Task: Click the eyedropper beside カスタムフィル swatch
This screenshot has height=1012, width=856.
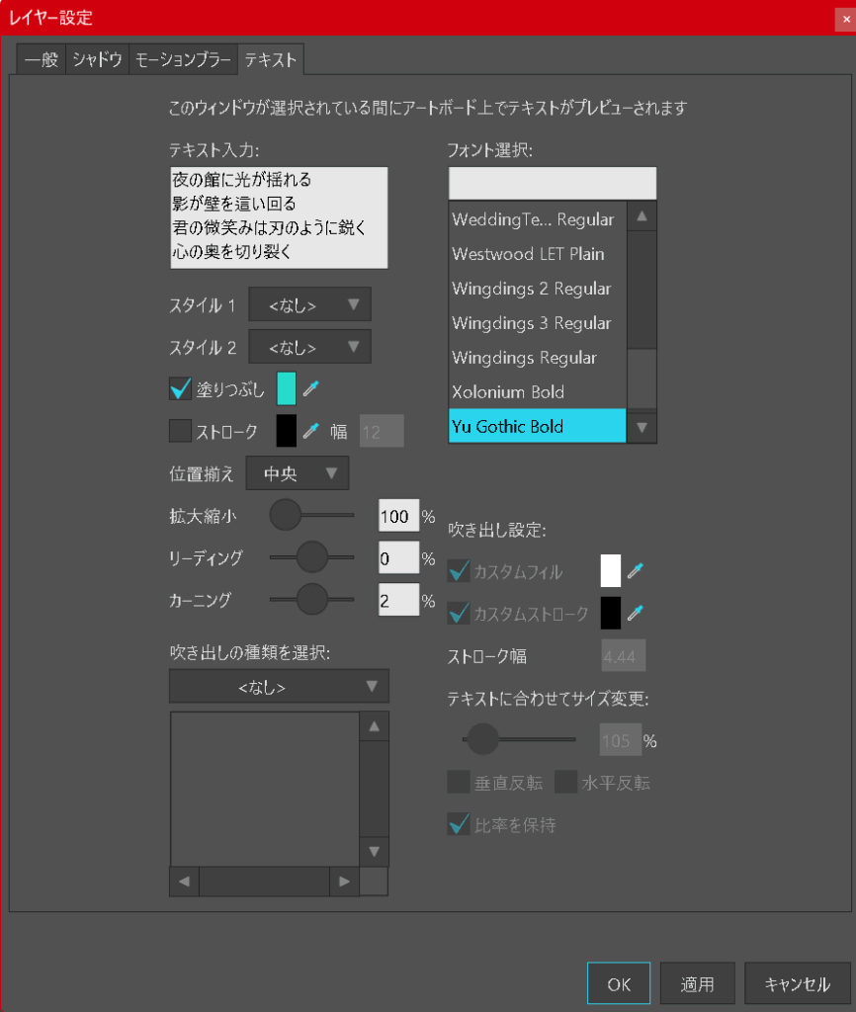Action: point(636,571)
